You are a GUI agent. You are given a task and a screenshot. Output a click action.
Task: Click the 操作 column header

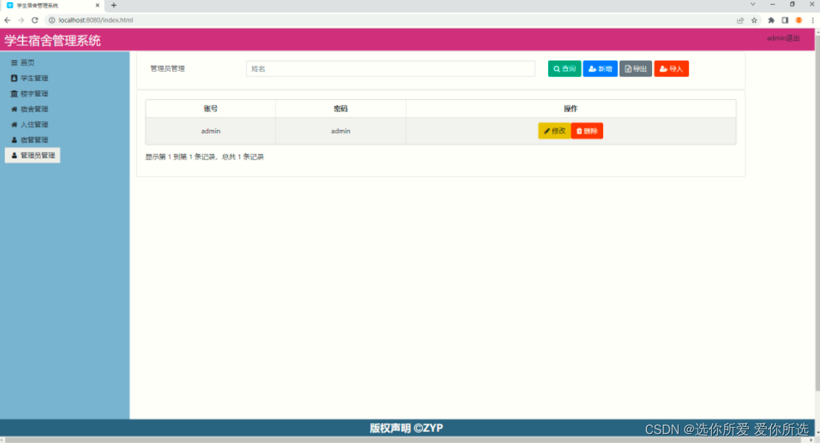tap(571, 109)
